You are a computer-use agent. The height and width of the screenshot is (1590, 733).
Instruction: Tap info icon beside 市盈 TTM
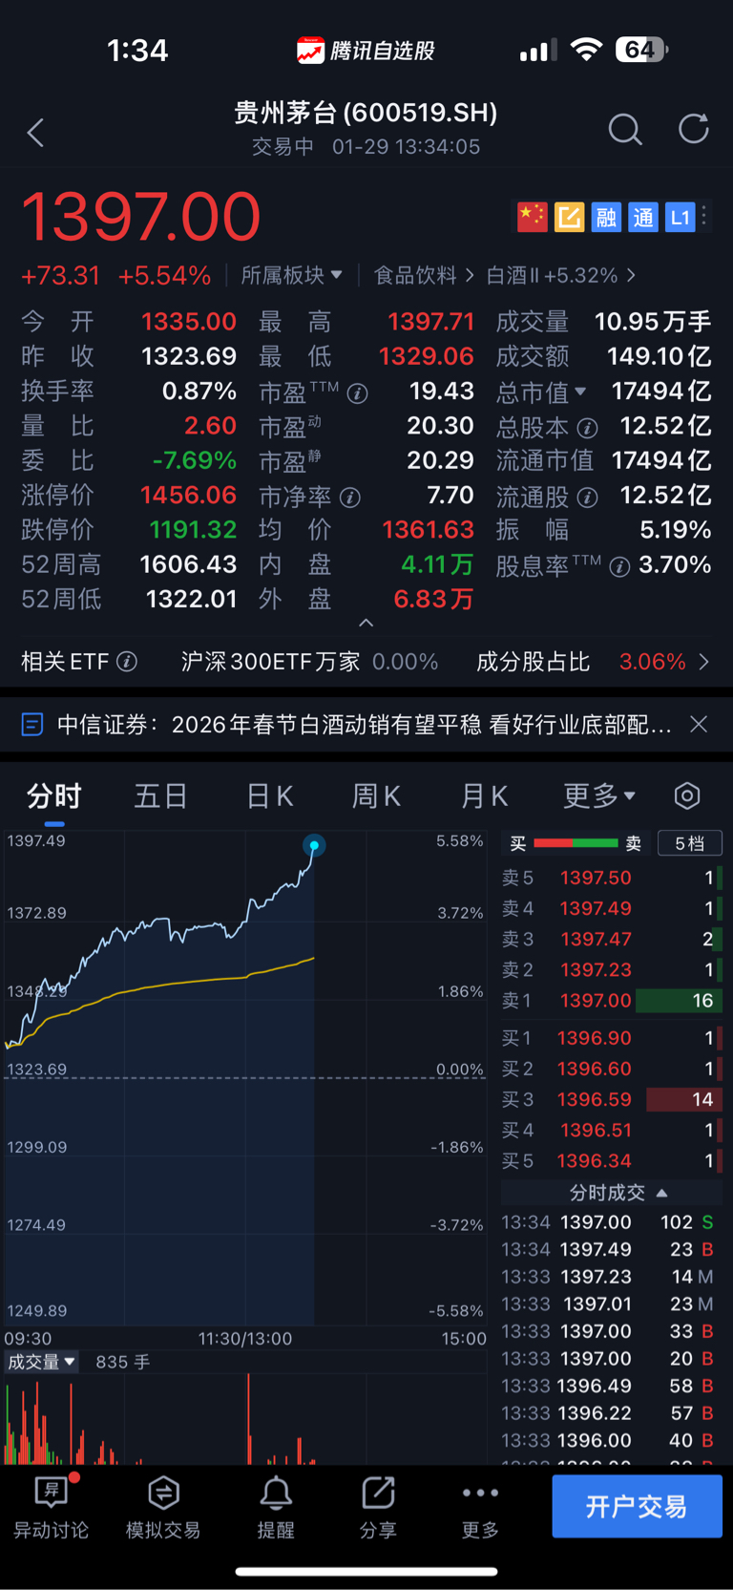pyautogui.click(x=358, y=393)
